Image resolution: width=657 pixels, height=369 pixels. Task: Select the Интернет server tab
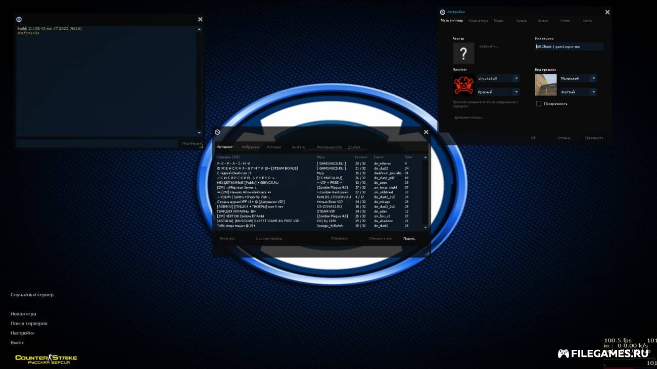pyautogui.click(x=225, y=147)
